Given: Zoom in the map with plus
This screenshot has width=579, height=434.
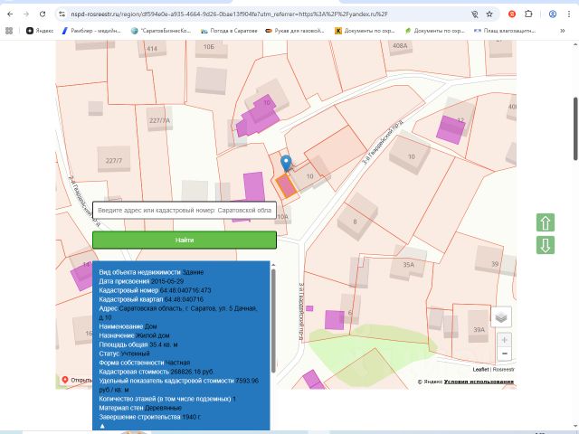Looking at the screenshot, I should (x=504, y=341).
